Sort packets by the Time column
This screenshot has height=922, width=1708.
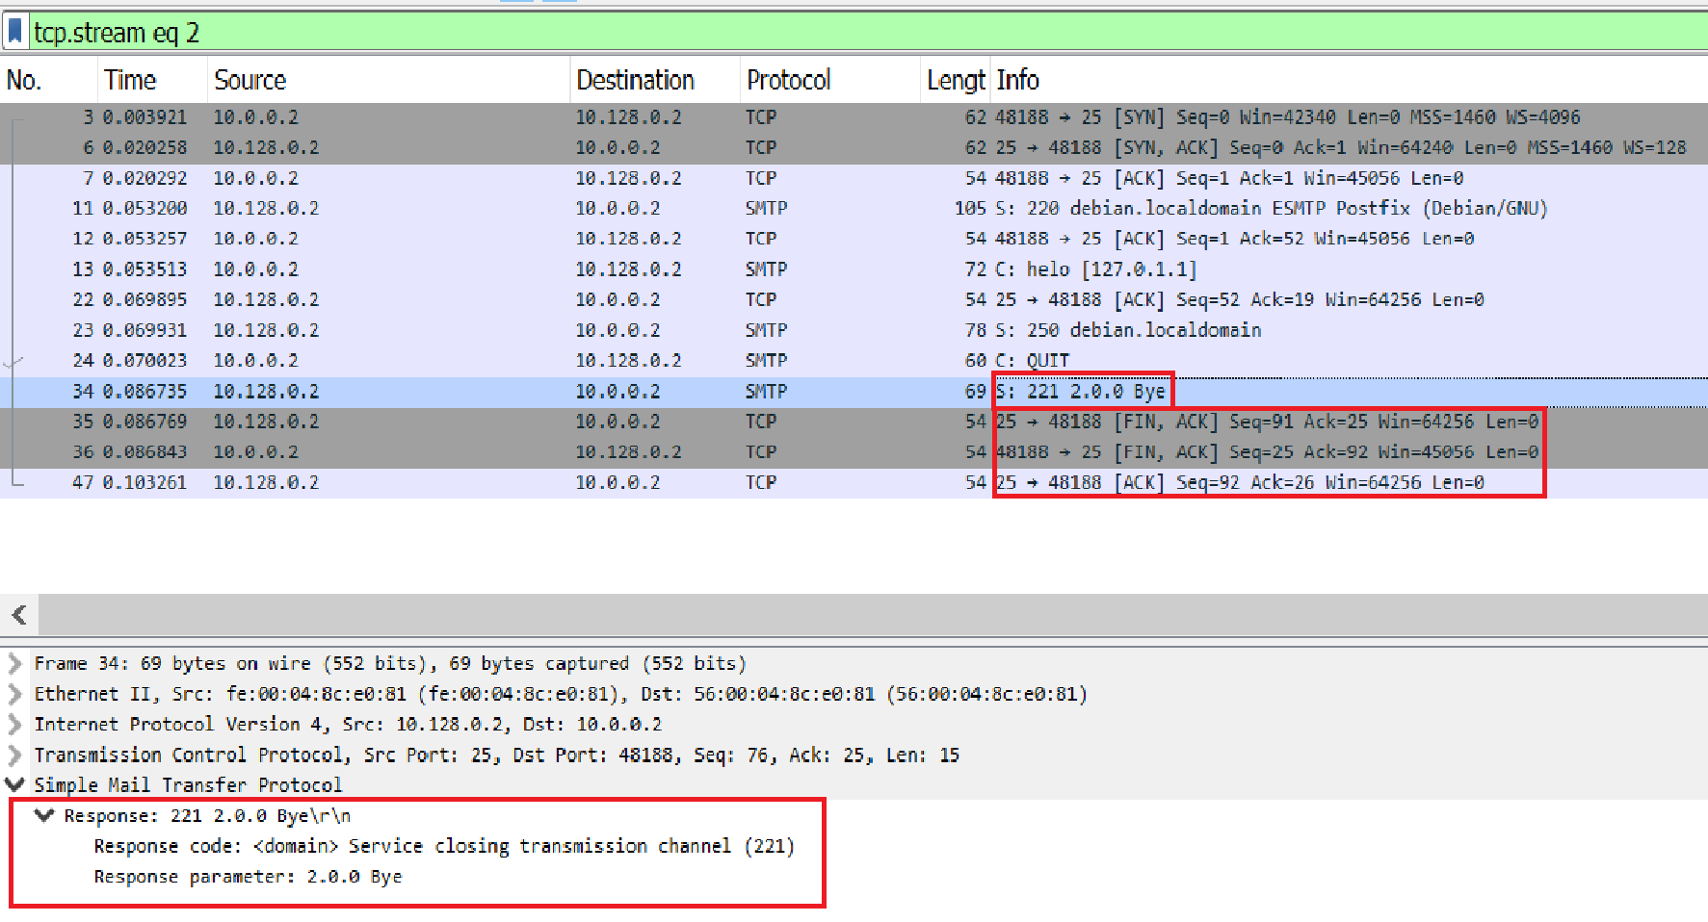click(130, 80)
